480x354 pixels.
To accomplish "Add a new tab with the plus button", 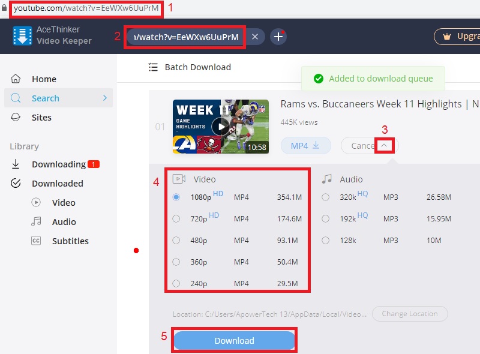I will tap(278, 37).
